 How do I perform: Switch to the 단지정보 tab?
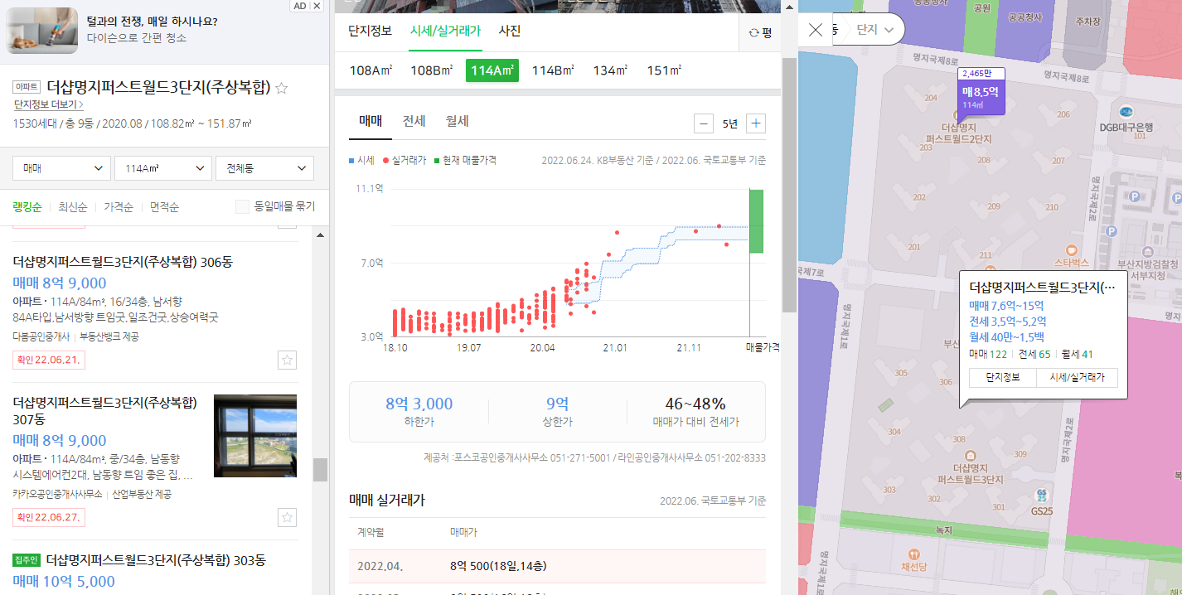[x=371, y=31]
